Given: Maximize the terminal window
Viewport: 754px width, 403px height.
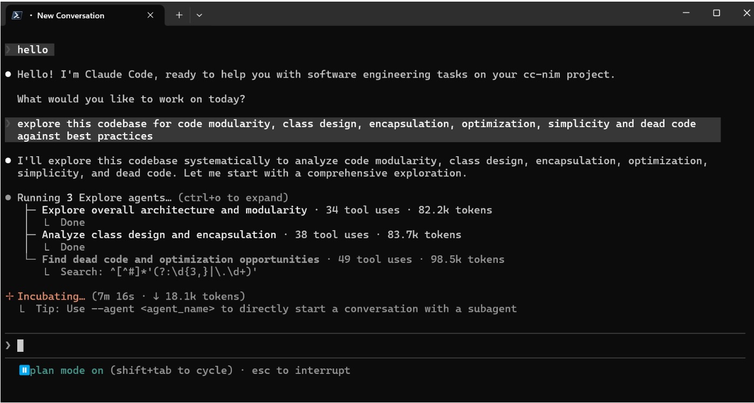Looking at the screenshot, I should (716, 13).
